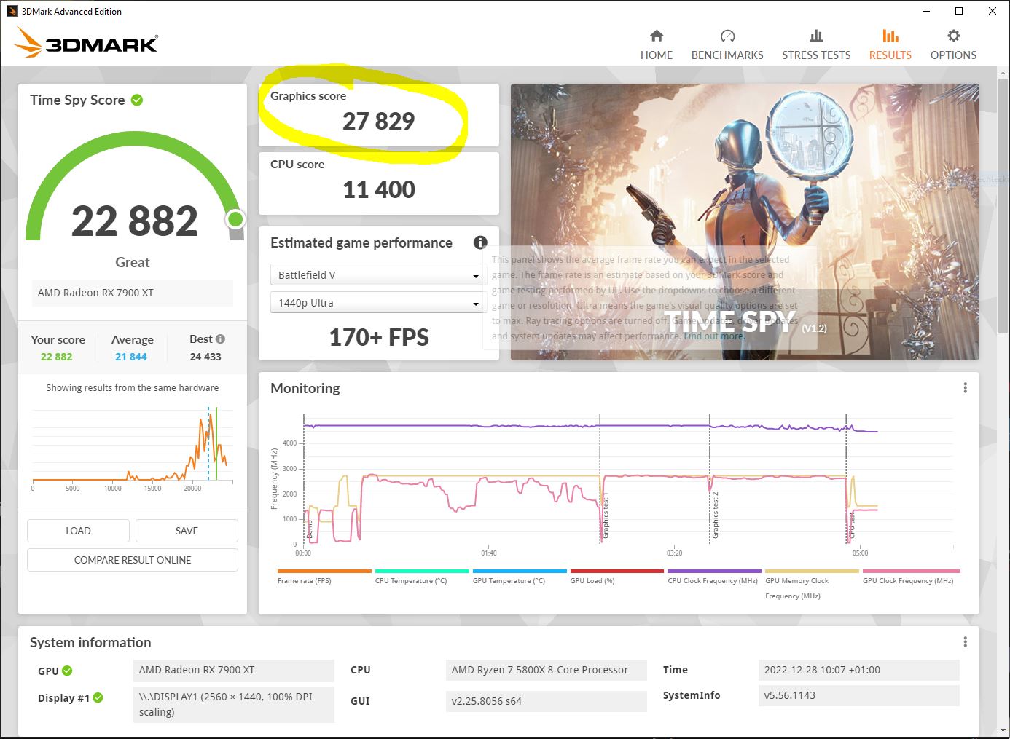Click the Graphics score value 27 829
Viewport: 1010px width, 739px height.
379,121
